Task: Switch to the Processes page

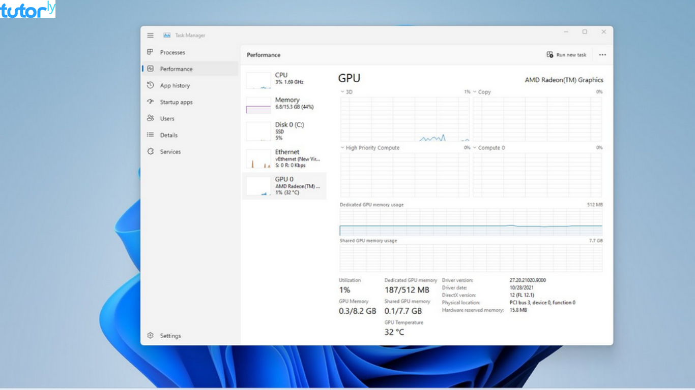Action: pos(150,52)
